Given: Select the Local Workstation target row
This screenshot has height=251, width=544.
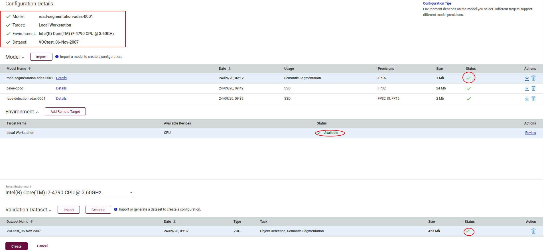Looking at the screenshot, I should tap(271, 133).
